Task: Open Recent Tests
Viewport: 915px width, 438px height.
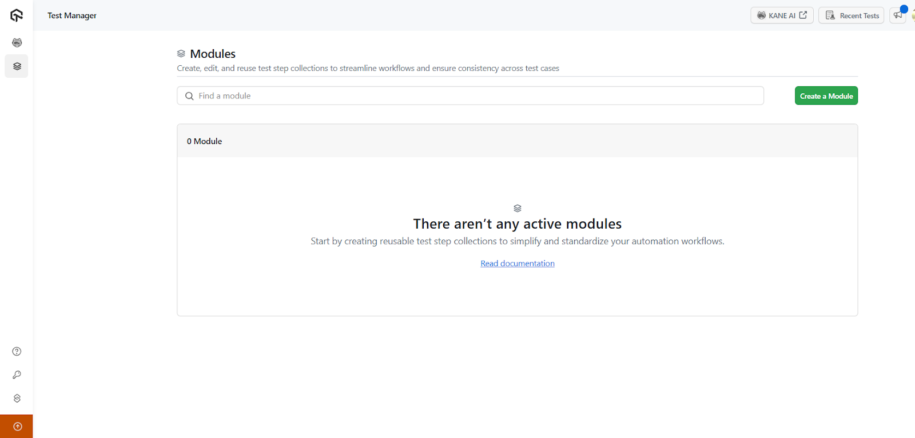Action: [852, 15]
